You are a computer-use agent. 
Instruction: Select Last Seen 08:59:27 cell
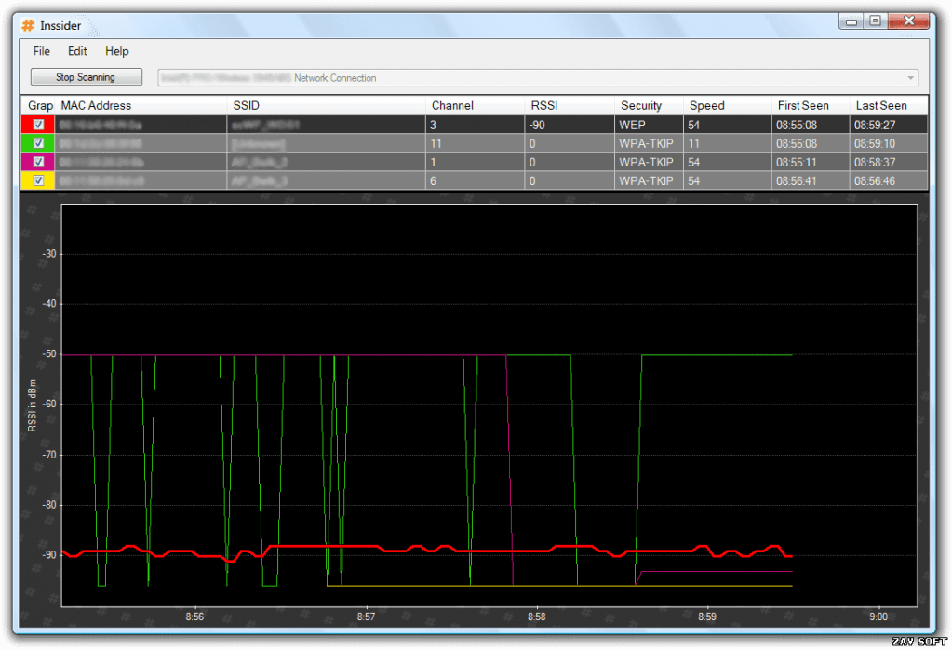[x=889, y=125]
